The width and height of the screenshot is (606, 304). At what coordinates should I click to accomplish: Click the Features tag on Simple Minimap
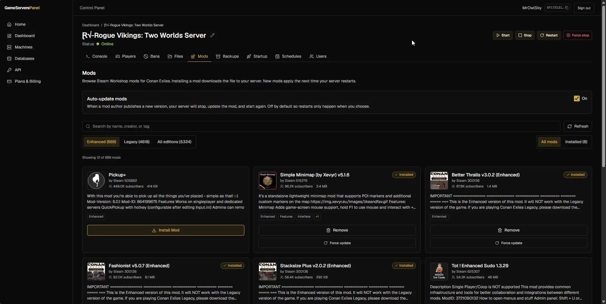point(286,217)
